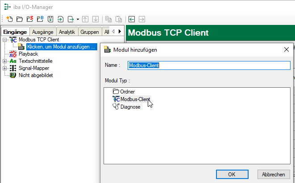295x183 pixels.
Task: Select Nicht abgebildet in the tree
Action: (x=36, y=75)
